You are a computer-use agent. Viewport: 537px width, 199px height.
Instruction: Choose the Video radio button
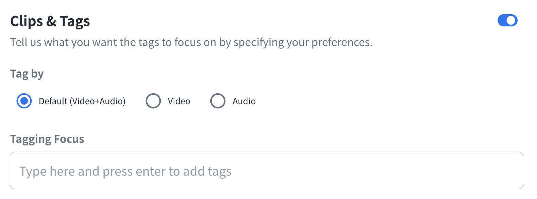[x=153, y=101]
